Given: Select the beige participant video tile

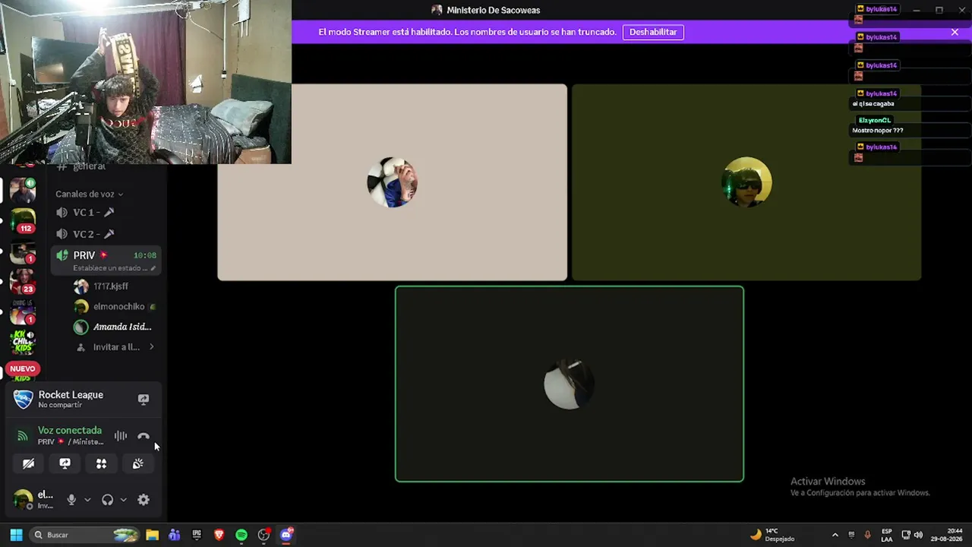Looking at the screenshot, I should [x=392, y=182].
